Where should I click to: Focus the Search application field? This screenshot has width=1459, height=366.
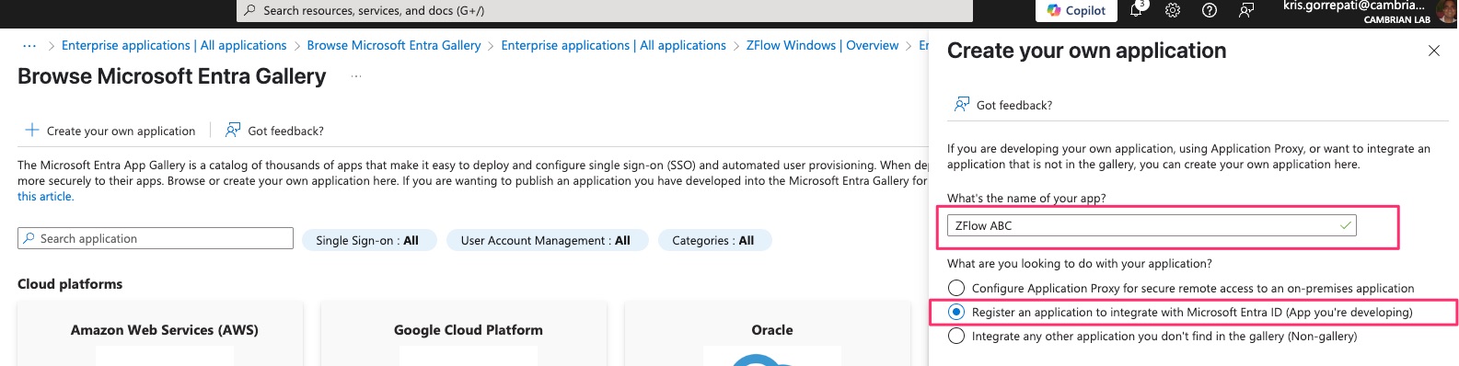[156, 238]
